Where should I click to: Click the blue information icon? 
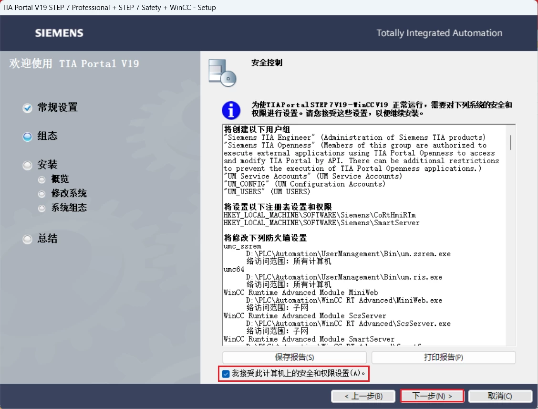(231, 110)
